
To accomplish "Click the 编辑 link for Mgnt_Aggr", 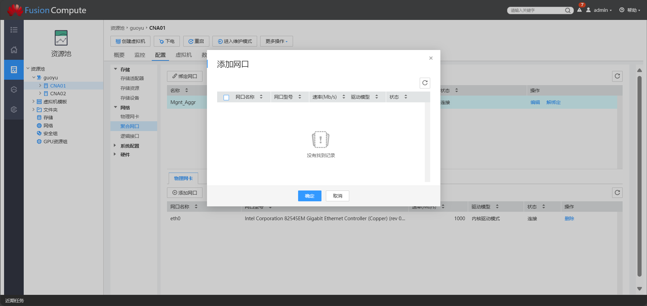I will pos(535,102).
